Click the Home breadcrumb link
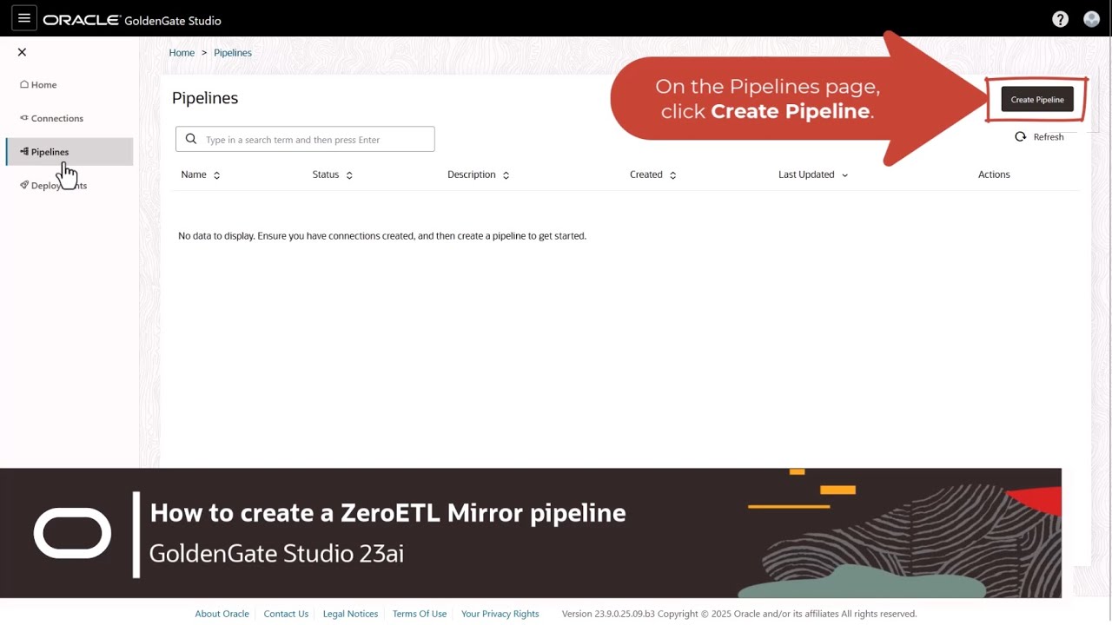This screenshot has width=1112, height=625. [182, 53]
